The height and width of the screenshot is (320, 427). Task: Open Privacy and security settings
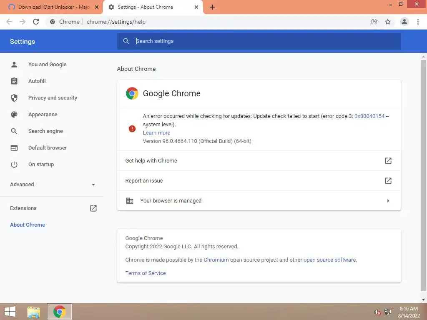(x=53, y=97)
